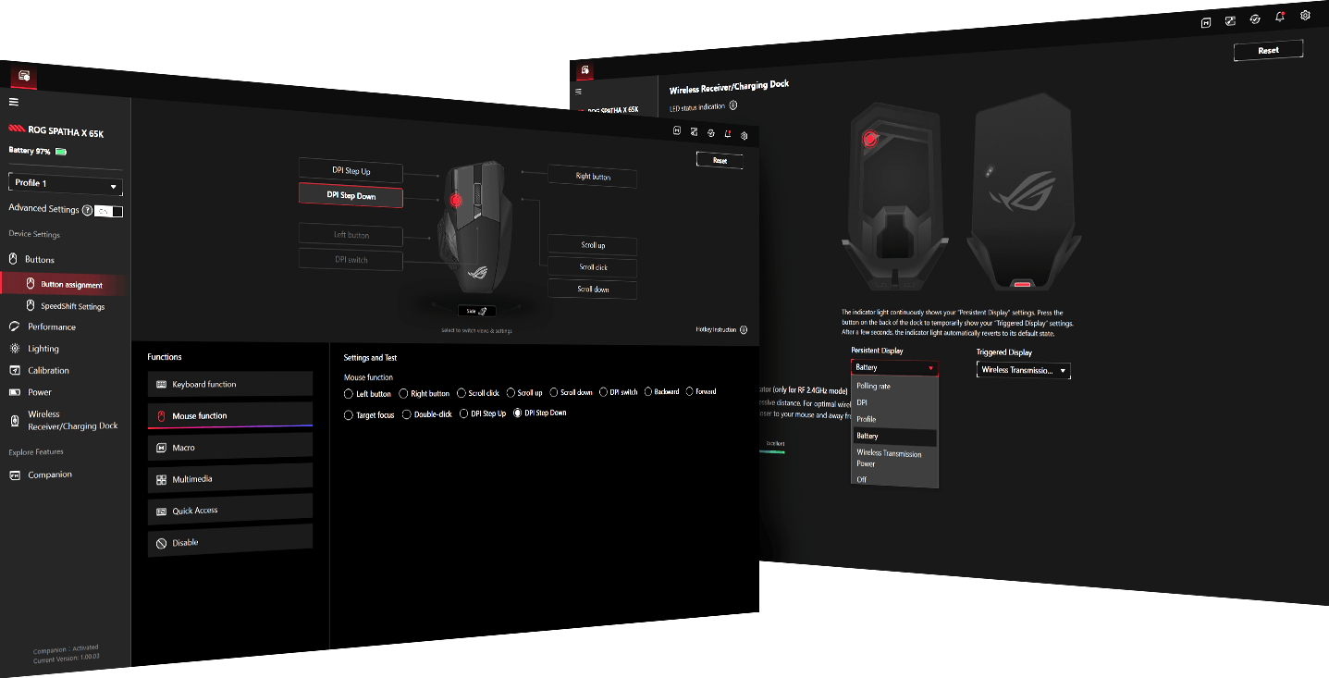
Task: Open the hamburger menu in rear window
Action: coord(579,91)
